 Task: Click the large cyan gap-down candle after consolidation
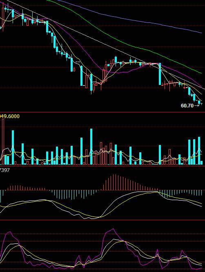coord(160,74)
